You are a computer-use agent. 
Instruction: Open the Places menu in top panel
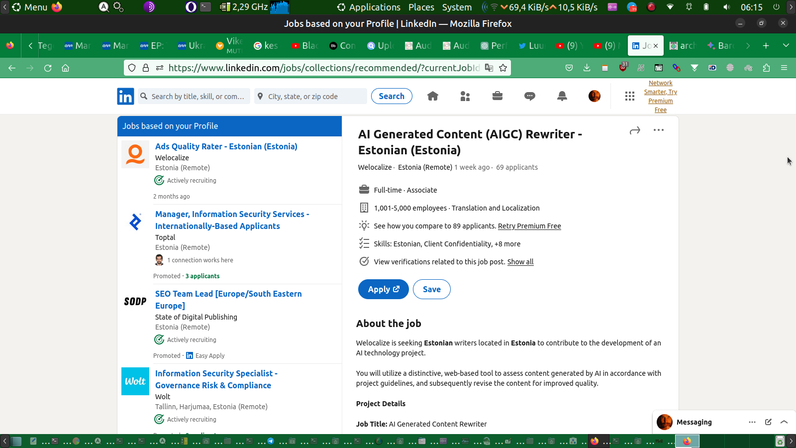421,7
